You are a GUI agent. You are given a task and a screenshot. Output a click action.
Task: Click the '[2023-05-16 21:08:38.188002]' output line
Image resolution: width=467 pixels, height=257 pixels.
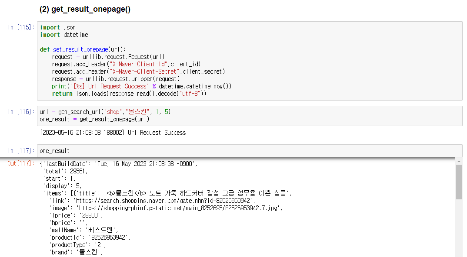[x=113, y=133]
